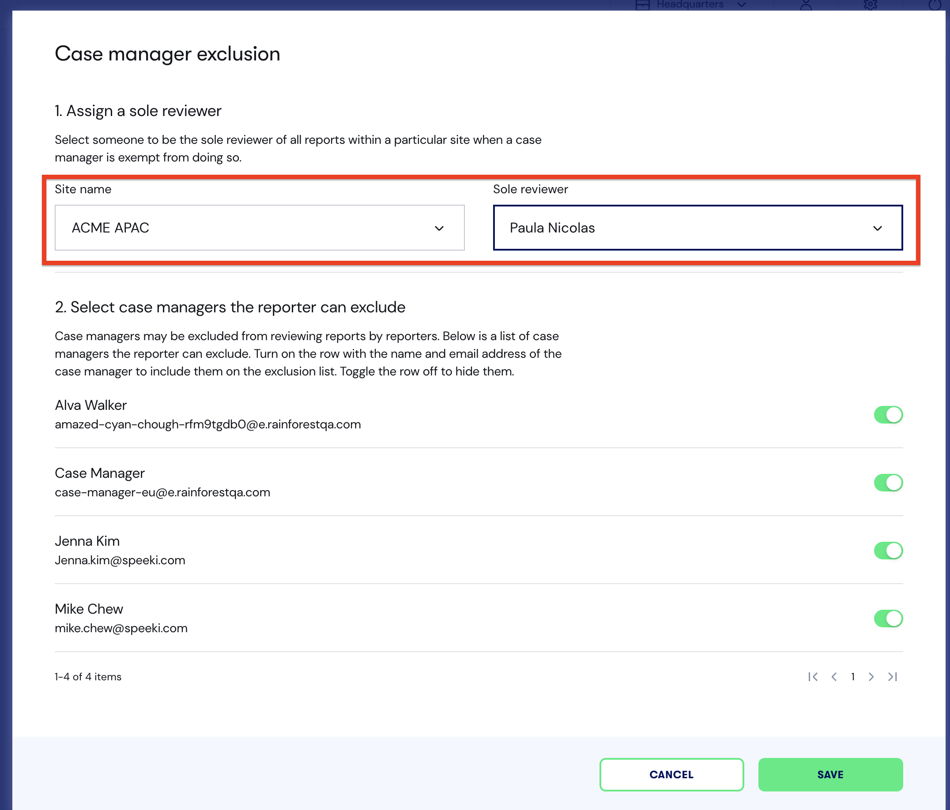Open the Sole reviewer dropdown for Paula Nicolas
The width and height of the screenshot is (950, 810).
[877, 227]
